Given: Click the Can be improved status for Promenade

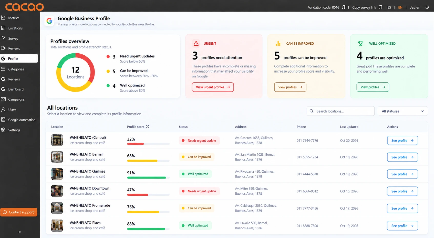Looking at the screenshot, I should 196,208.
